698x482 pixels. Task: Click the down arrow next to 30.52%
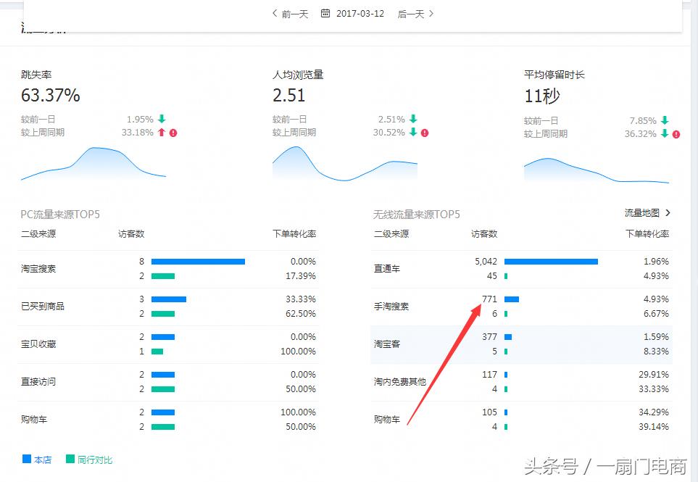tap(415, 133)
